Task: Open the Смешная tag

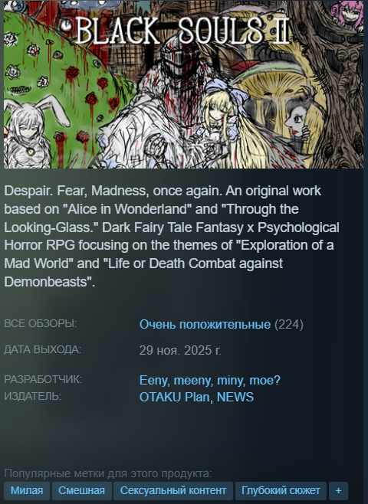Action: (82, 490)
